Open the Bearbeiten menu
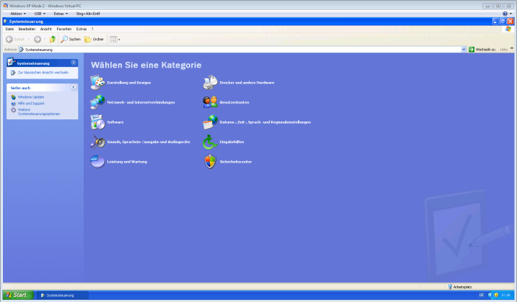Image resolution: width=517 pixels, height=302 pixels. pyautogui.click(x=27, y=29)
